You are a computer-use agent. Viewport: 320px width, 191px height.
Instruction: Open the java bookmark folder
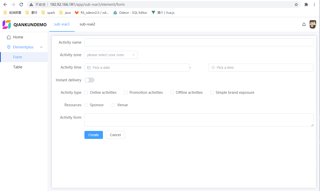(x=65, y=12)
